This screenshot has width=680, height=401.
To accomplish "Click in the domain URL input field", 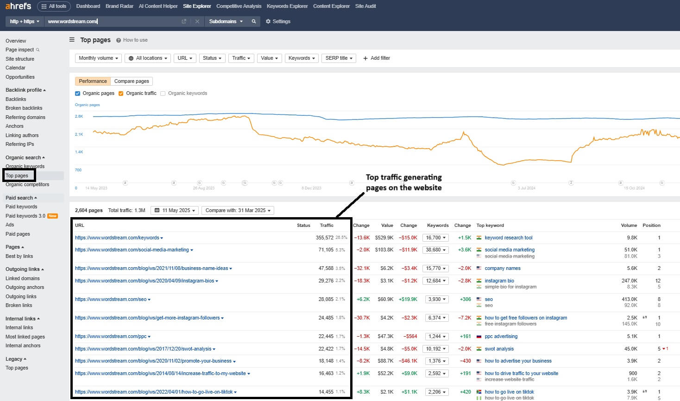I will click(x=112, y=21).
